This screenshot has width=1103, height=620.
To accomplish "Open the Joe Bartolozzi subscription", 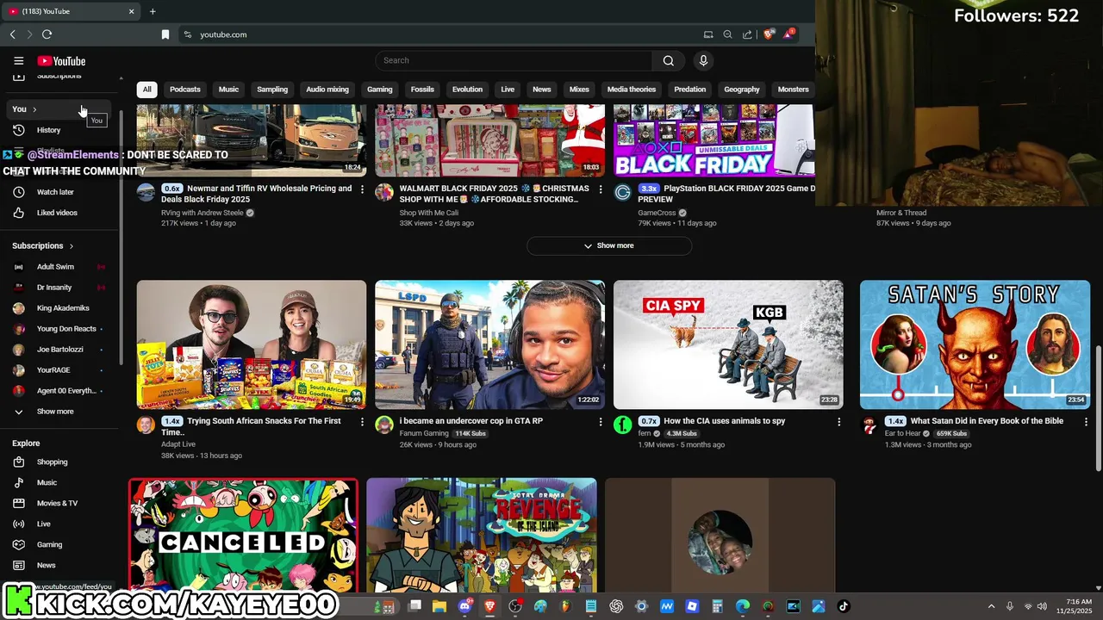I will pyautogui.click(x=60, y=350).
